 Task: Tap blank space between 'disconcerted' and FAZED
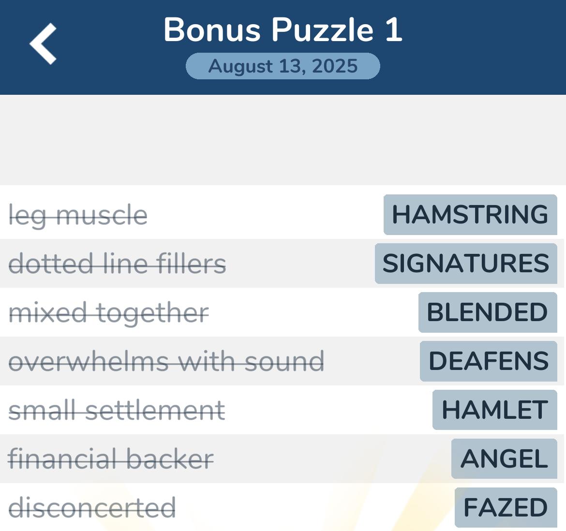(314, 508)
